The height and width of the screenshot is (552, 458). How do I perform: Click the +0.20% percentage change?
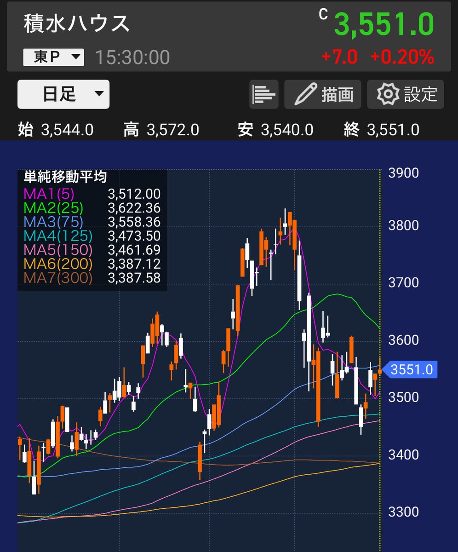tap(402, 57)
